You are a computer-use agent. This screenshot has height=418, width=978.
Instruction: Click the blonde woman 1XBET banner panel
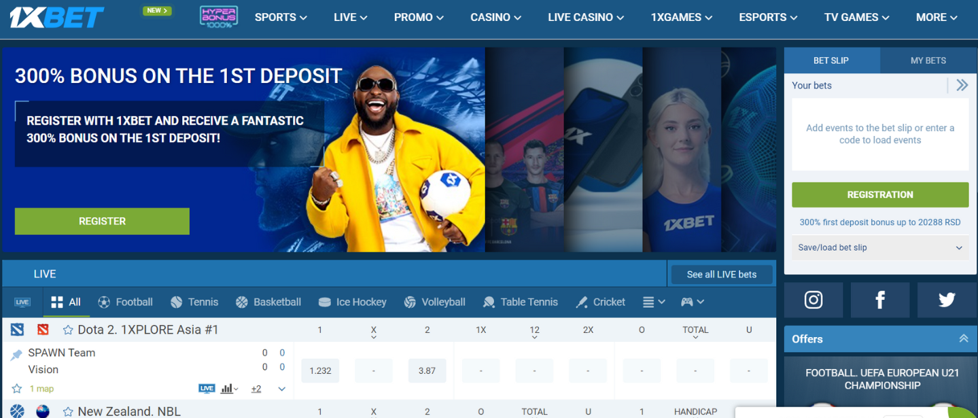[682, 150]
